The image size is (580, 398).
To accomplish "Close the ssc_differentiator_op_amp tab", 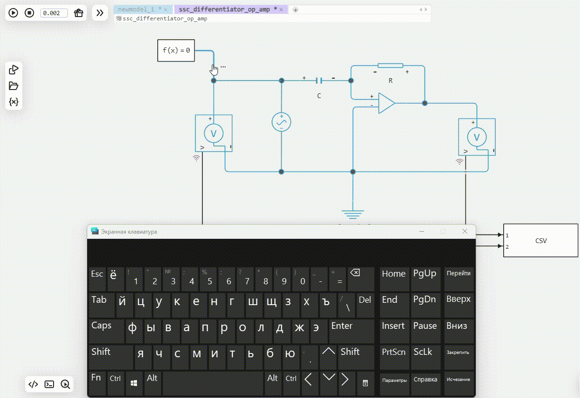I will tap(281, 9).
